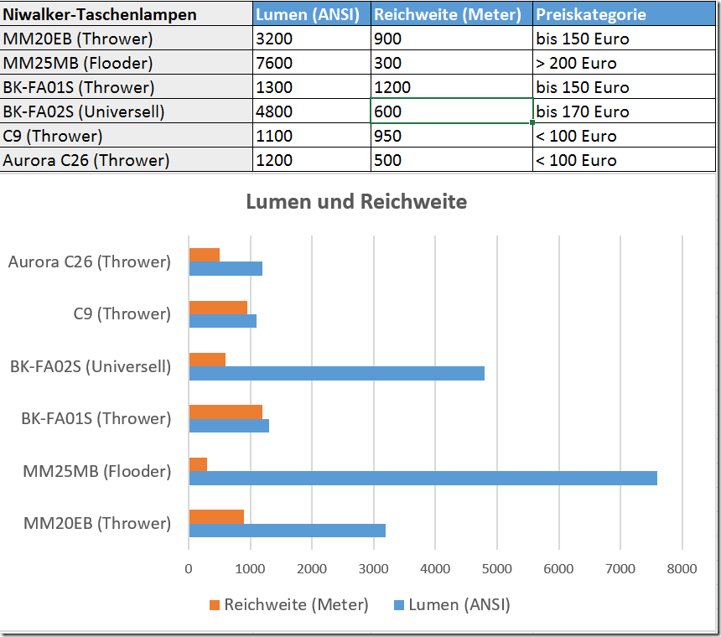
Task: Click the 7000 value on the chart axis
Action: coord(620,569)
